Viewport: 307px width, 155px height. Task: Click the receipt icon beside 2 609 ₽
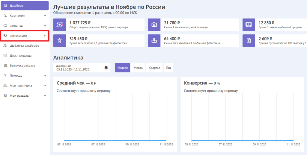coord(249,41)
